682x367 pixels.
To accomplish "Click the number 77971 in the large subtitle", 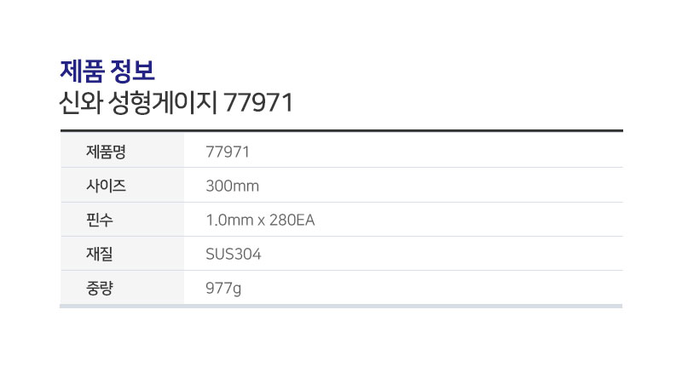I will tap(259, 103).
